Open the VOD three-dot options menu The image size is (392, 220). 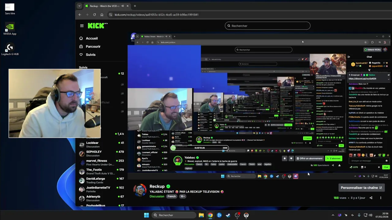pos(381,198)
